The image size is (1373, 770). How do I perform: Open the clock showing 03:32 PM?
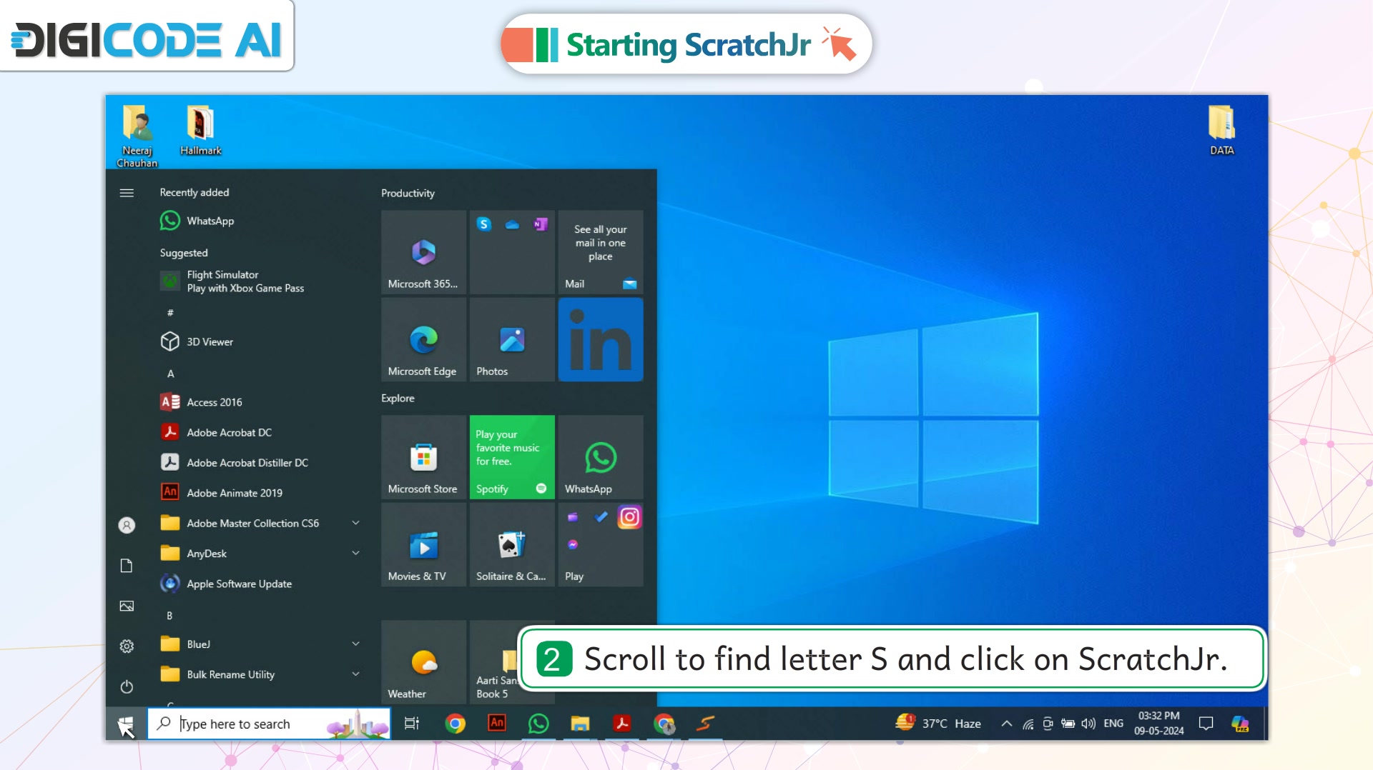coord(1158,723)
